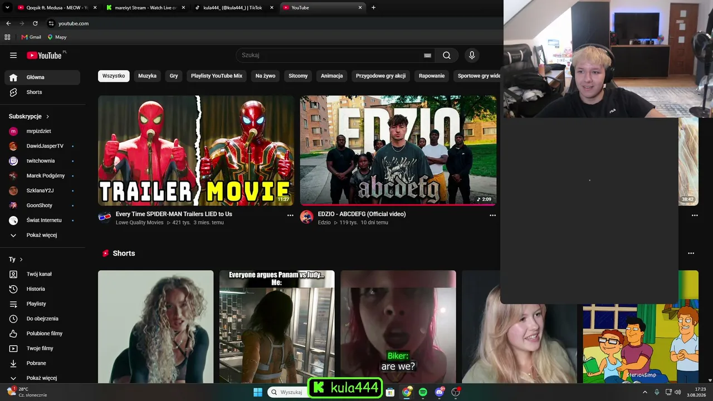Open the mrpizdziet subscription
The height and width of the screenshot is (401, 713).
tap(42, 131)
